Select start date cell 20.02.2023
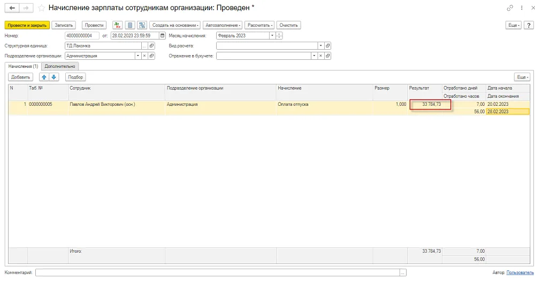Screen dimensions: 535x281 [508, 104]
